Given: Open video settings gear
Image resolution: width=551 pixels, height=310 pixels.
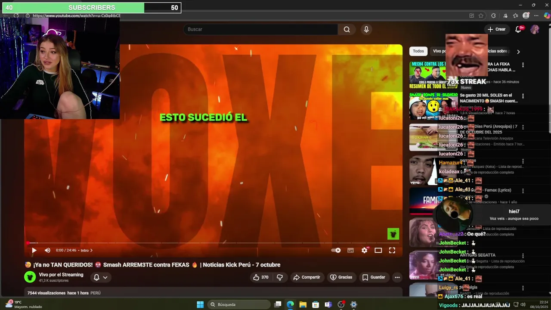Looking at the screenshot, I should pyautogui.click(x=365, y=250).
